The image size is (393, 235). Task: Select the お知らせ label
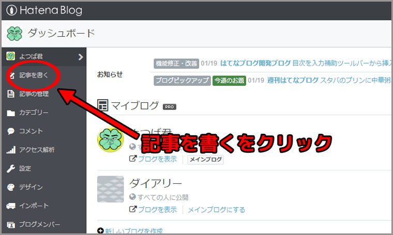[110, 74]
